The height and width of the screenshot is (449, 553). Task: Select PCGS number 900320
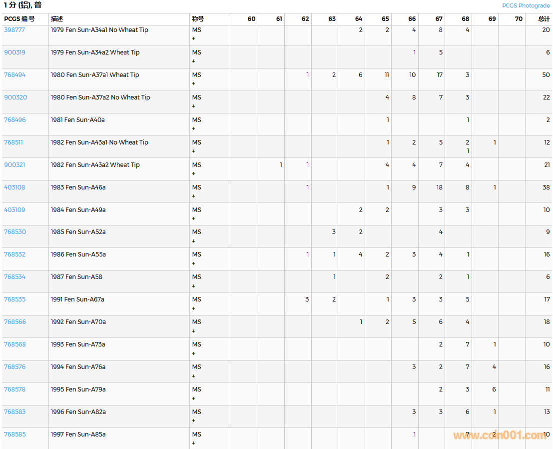point(15,97)
